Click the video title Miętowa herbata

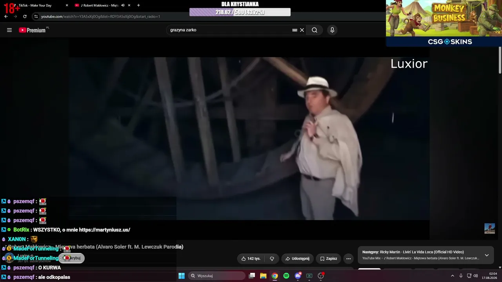[x=94, y=247]
